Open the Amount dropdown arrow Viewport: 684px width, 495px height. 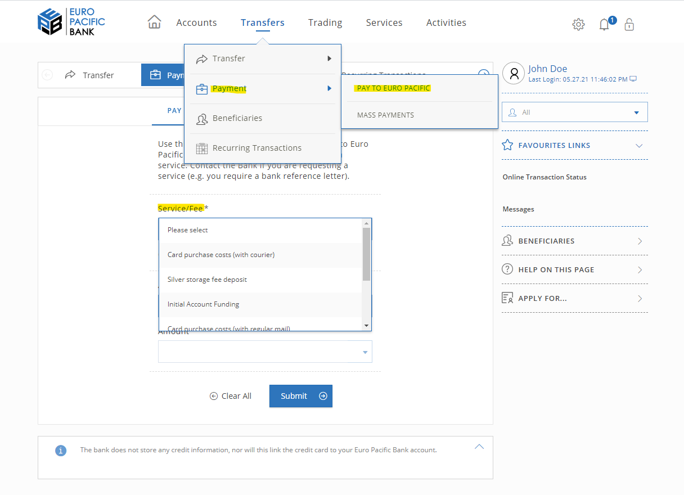point(364,352)
